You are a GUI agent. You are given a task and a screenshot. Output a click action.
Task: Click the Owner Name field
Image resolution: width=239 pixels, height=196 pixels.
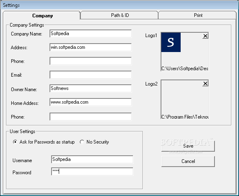91,88
